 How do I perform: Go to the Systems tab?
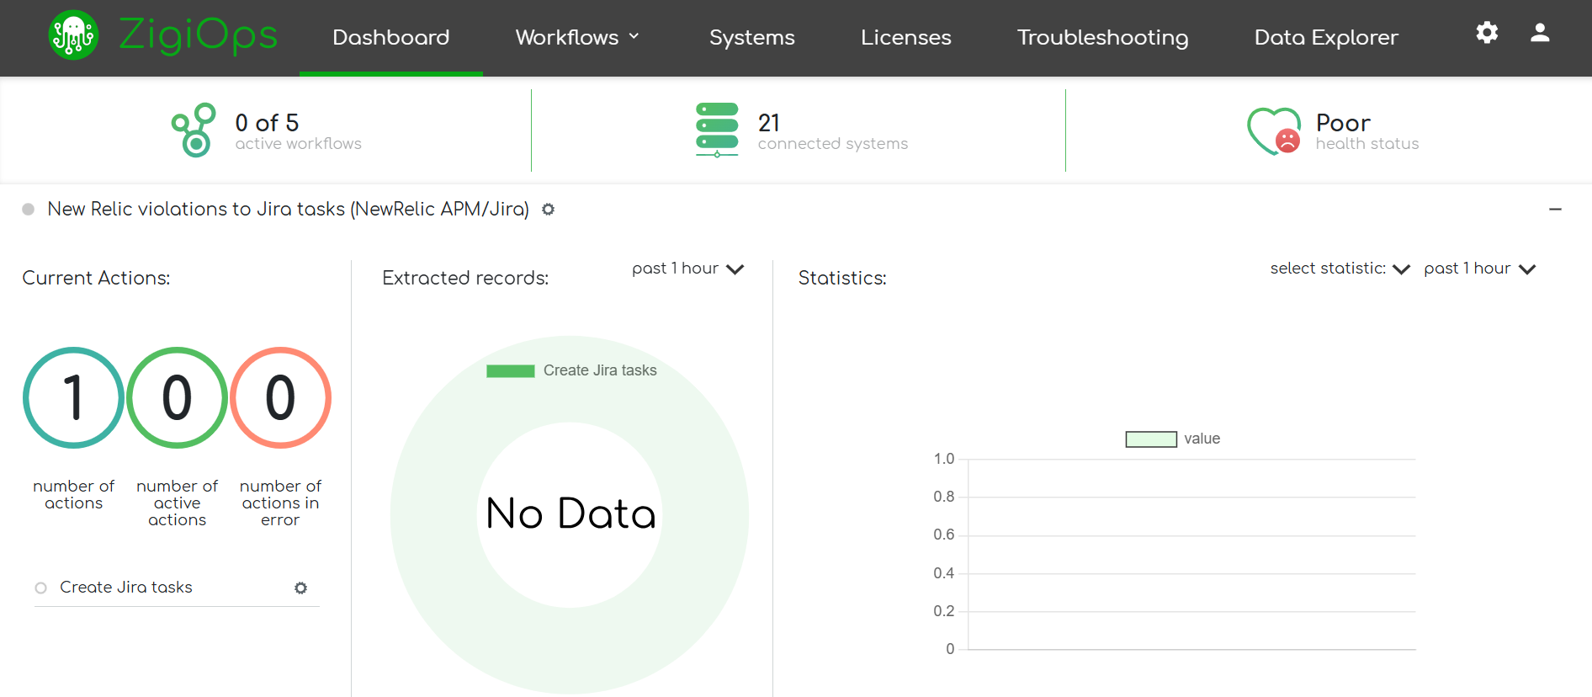(751, 37)
